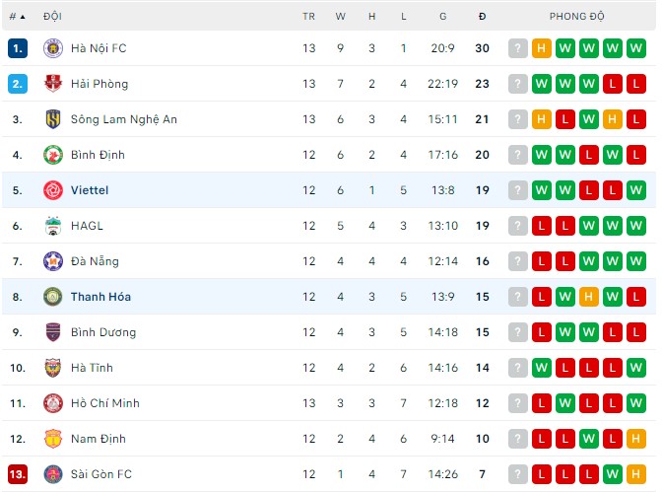Click Hà Nội FC's orange H form badge
This screenshot has height=492, width=662.
tap(542, 48)
